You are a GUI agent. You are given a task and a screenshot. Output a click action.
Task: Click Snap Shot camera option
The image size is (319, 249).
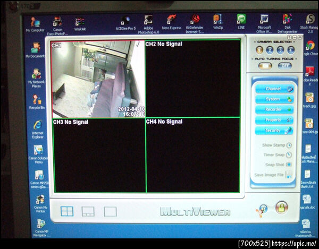(x=279, y=165)
